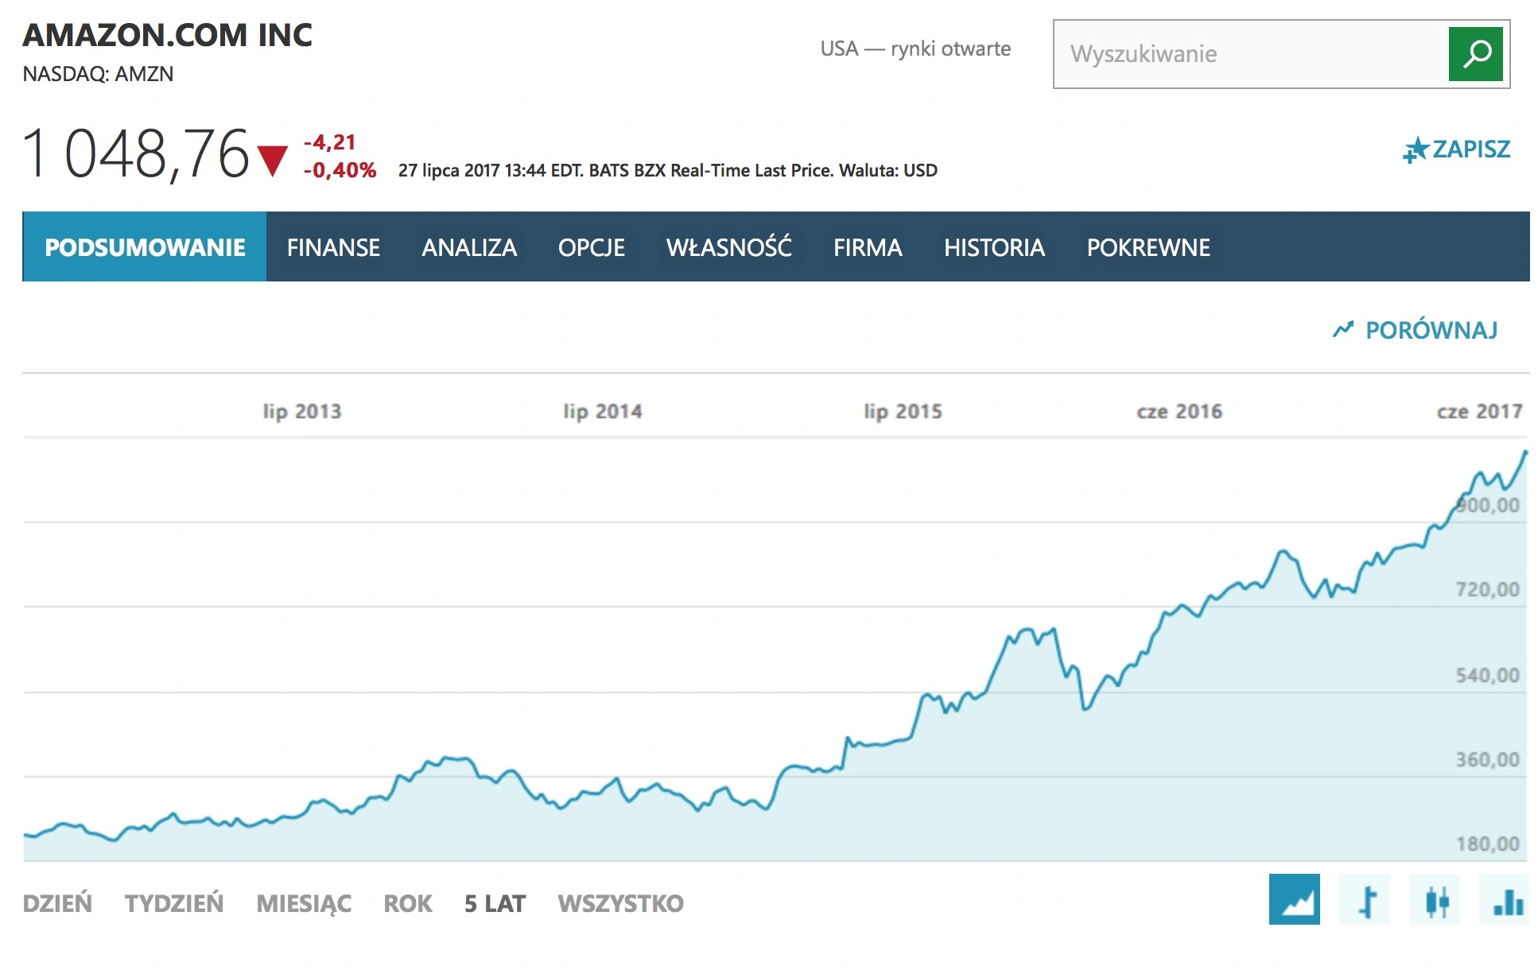Select the volume bar chart icon
Image resolution: width=1538 pixels, height=970 pixels.
coord(1505,899)
